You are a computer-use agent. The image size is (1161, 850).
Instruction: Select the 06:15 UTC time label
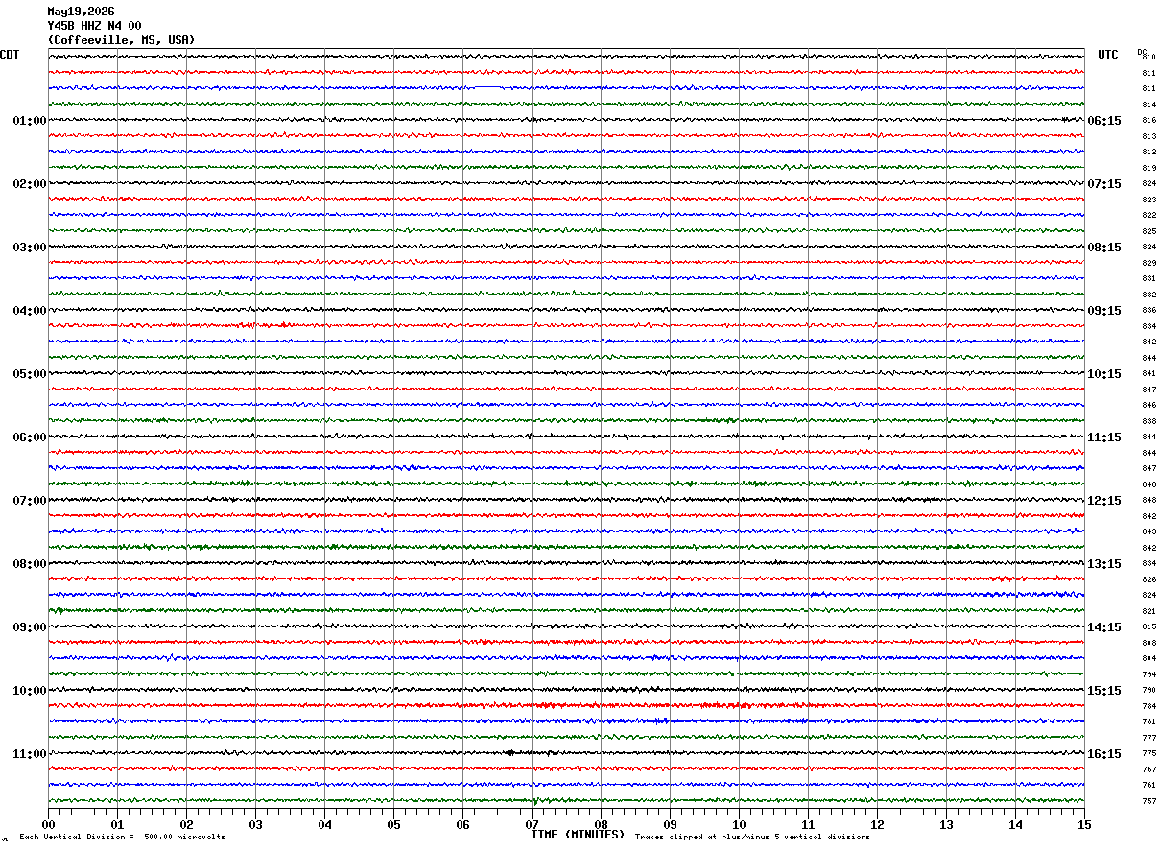coord(1104,121)
